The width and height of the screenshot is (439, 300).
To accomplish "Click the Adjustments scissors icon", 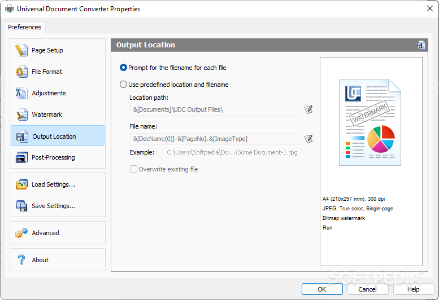I will pos(21,93).
